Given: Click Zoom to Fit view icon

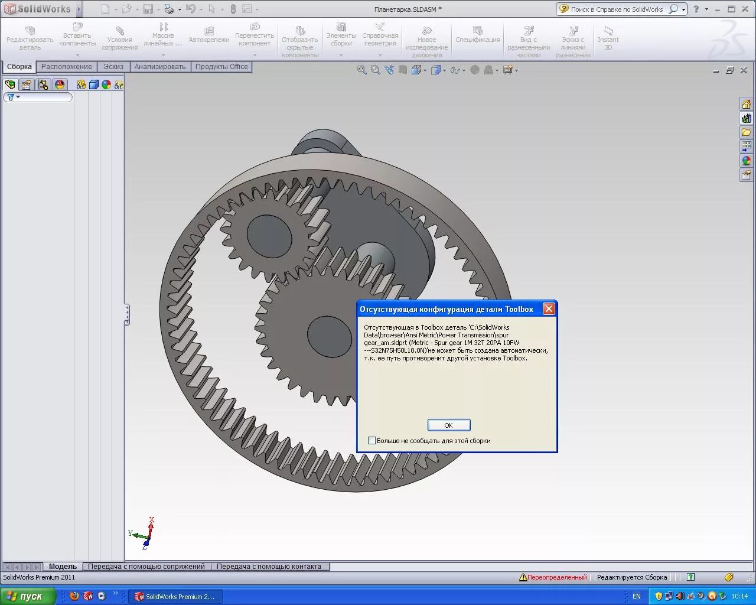Looking at the screenshot, I should pos(362,70).
